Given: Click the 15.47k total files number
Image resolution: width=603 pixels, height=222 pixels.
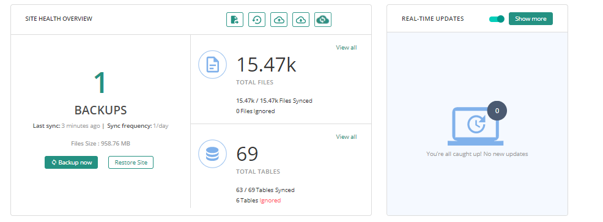Looking at the screenshot, I should pyautogui.click(x=266, y=64).
